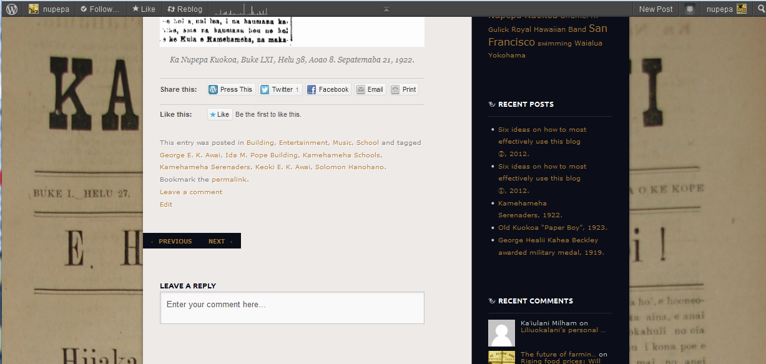Open the Kamehameha Schools tag link
This screenshot has width=766, height=364.
click(x=341, y=155)
